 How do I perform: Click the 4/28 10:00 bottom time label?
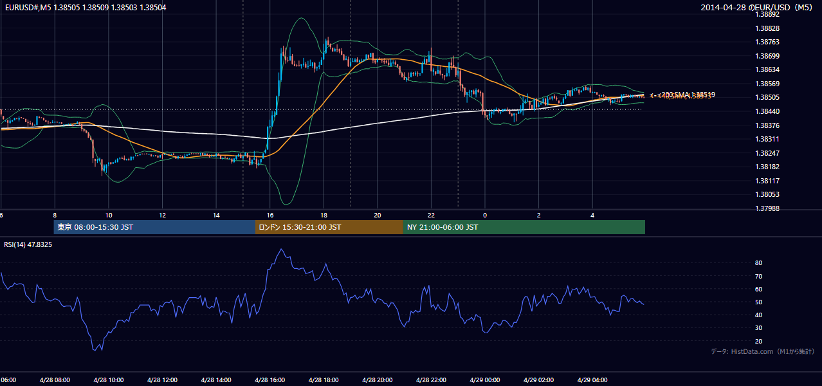[109, 380]
